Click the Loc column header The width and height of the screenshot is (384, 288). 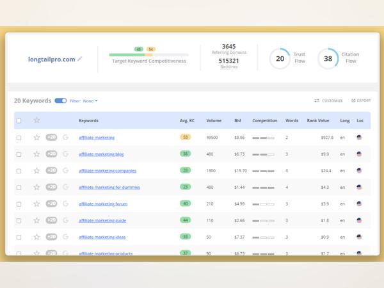click(x=360, y=120)
